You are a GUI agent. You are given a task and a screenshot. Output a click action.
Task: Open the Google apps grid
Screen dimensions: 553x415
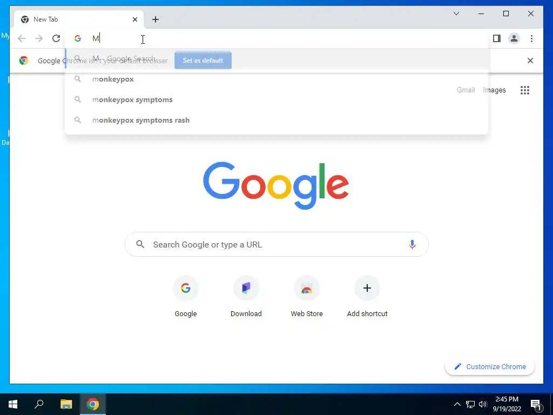[x=525, y=90]
